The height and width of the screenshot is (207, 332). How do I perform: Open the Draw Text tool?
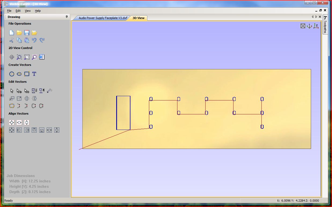pyautogui.click(x=34, y=74)
